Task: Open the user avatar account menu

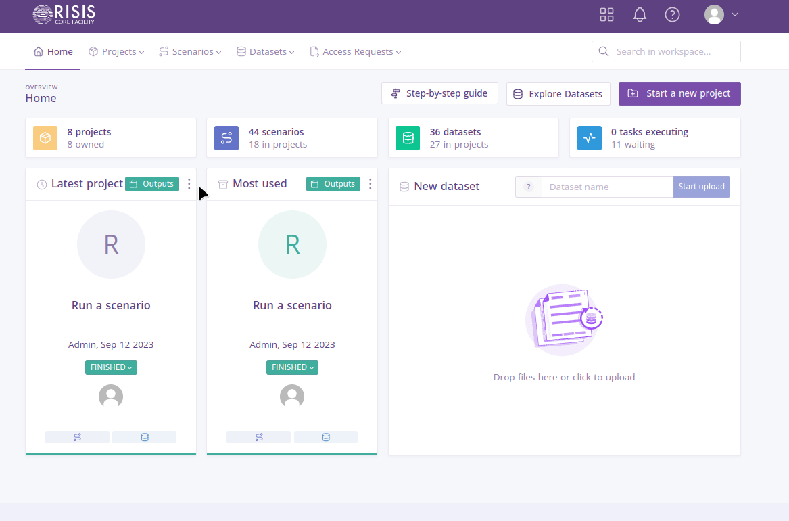Action: click(721, 15)
